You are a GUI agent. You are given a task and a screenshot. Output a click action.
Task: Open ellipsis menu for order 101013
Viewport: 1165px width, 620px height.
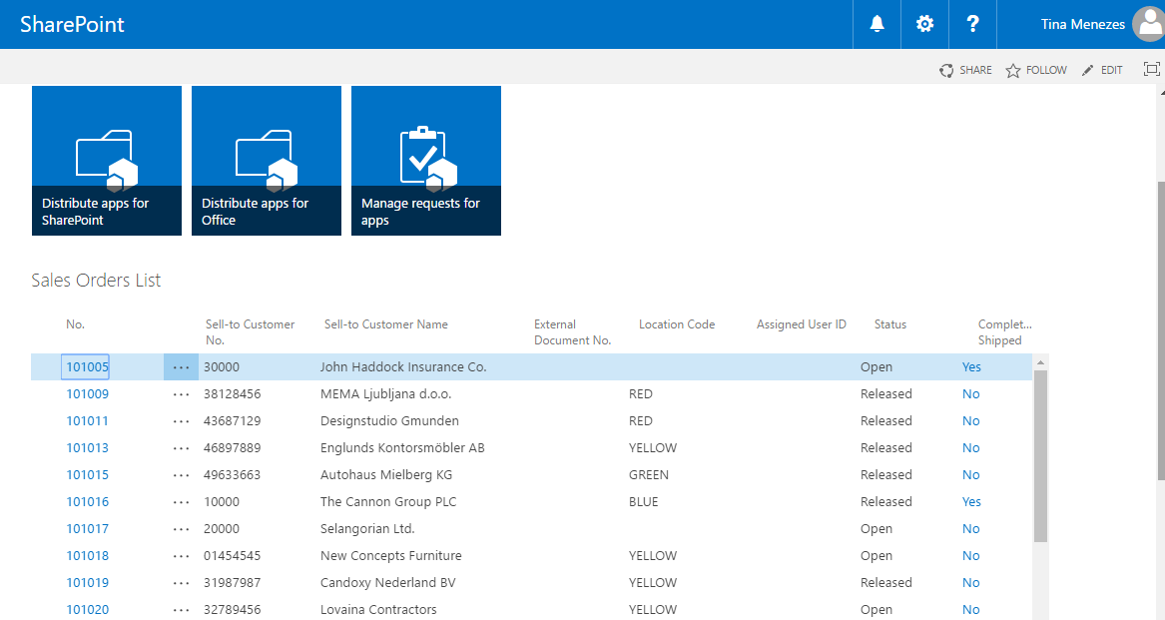pos(181,448)
